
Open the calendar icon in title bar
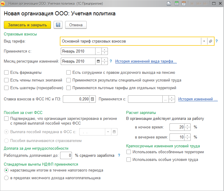pyautogui.click(x=184, y=4)
